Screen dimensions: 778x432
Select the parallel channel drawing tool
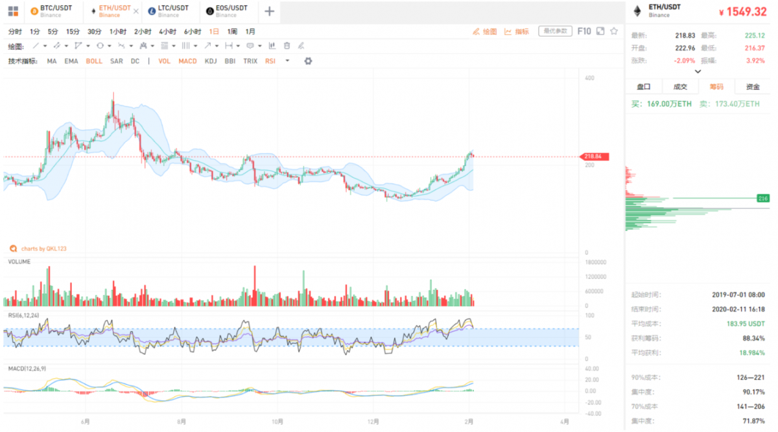[56, 45]
